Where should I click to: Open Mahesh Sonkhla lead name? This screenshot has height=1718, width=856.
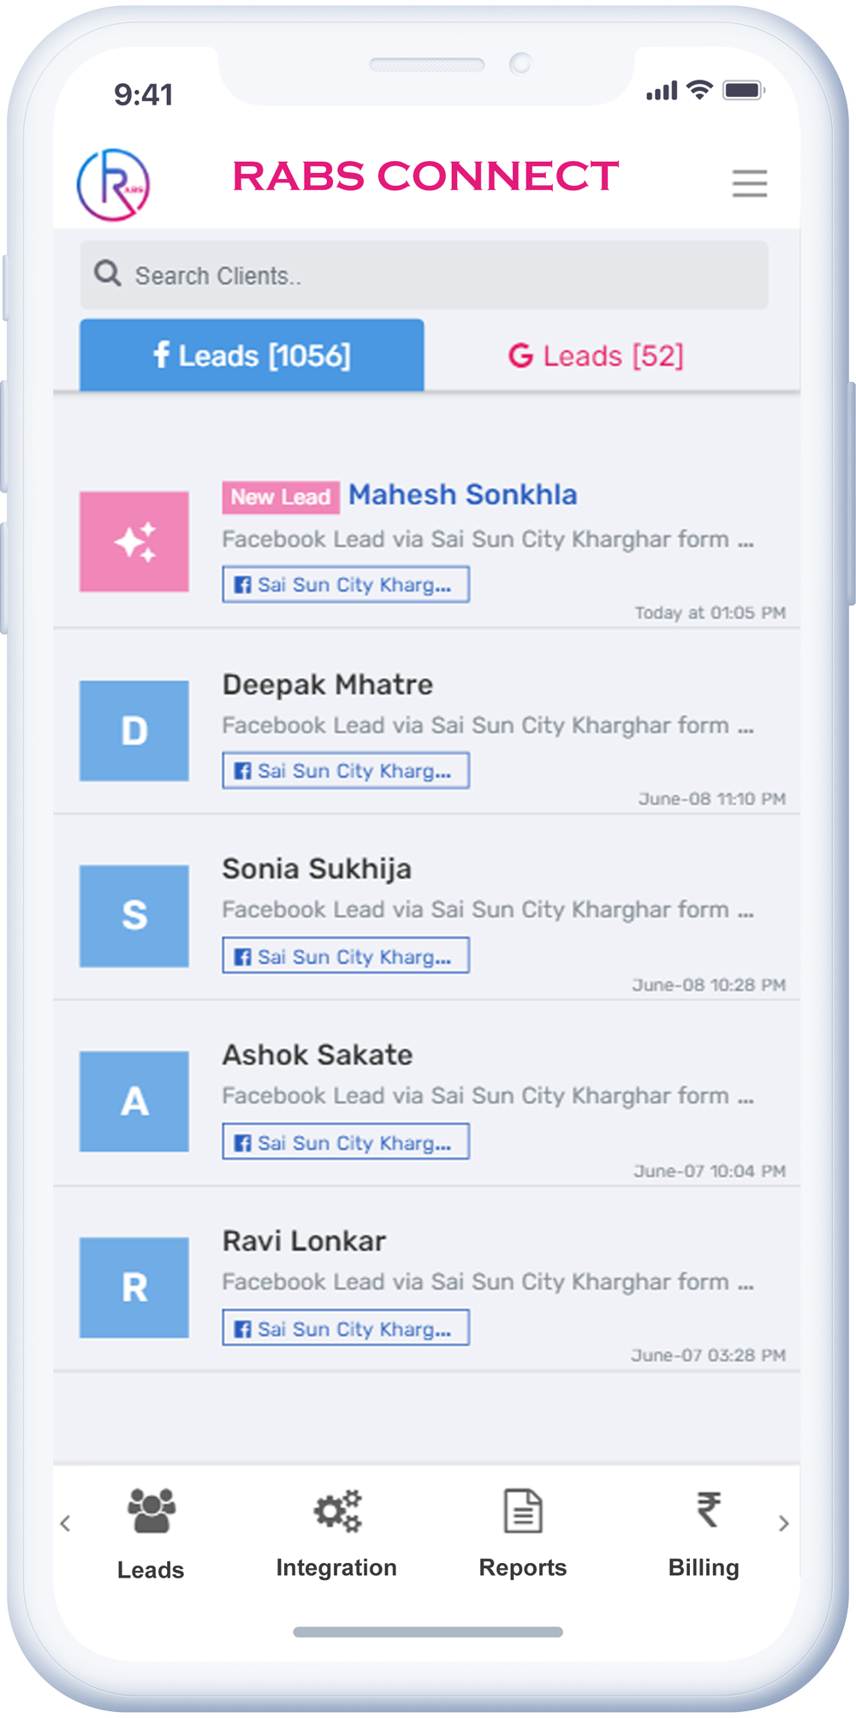point(462,495)
